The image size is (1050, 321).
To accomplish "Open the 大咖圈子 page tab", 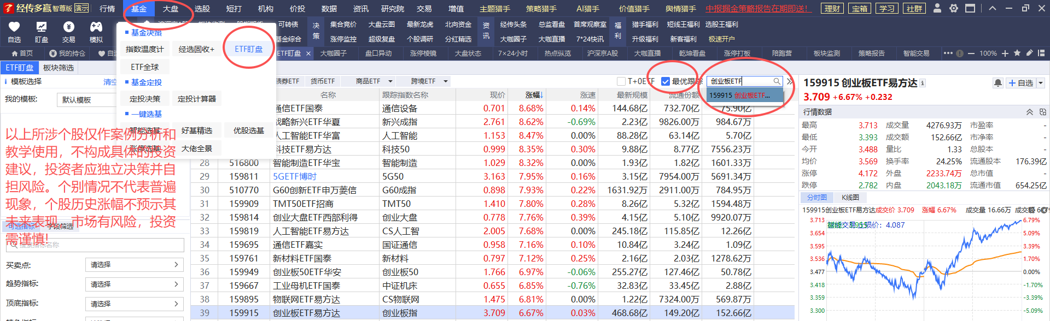I will click(334, 53).
